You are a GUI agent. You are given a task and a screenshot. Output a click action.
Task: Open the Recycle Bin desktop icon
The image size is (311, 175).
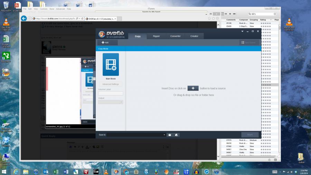tap(6, 7)
